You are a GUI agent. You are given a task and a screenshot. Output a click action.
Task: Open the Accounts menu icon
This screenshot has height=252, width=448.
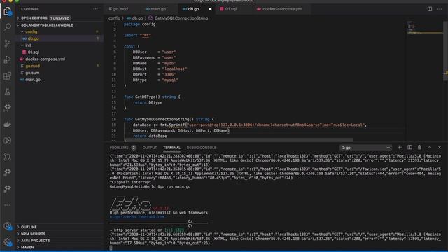(x=8, y=226)
